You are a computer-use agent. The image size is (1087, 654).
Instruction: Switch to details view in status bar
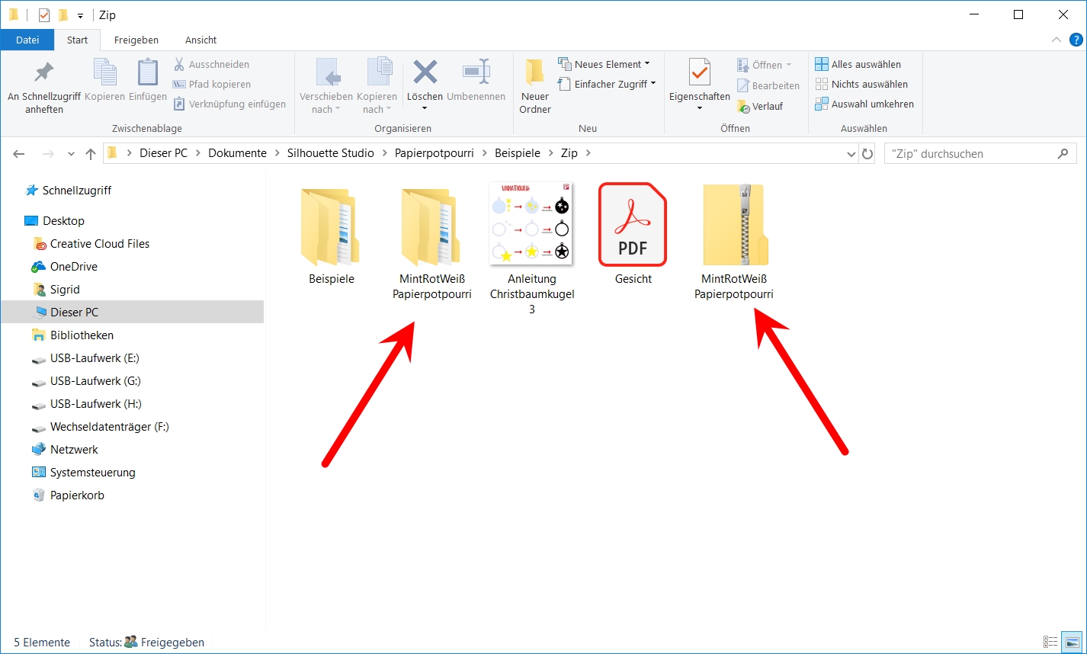pyautogui.click(x=1050, y=643)
